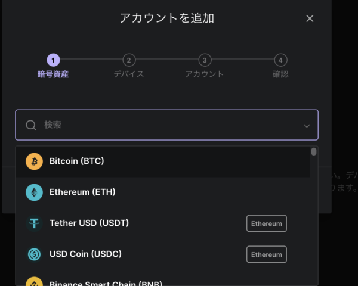Pick Tether USD (USDT) entry
The image size is (358, 286).
click(x=163, y=223)
